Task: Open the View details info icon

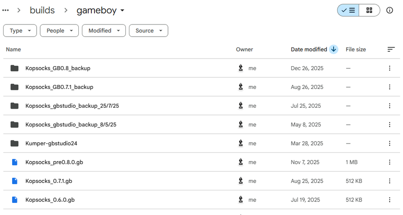Action: (390, 10)
